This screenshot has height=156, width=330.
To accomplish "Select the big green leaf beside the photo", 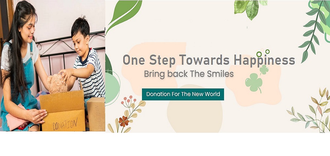I will pos(124,15).
